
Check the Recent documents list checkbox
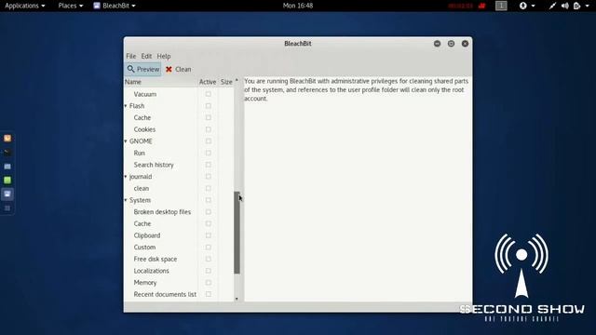pyautogui.click(x=209, y=294)
